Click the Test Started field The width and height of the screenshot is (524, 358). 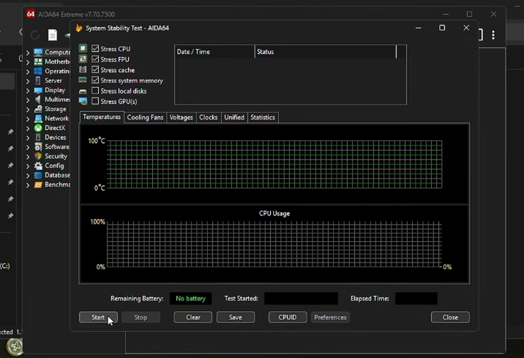[301, 299]
